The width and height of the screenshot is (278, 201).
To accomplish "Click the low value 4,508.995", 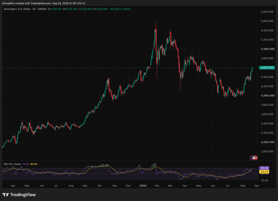I will pos(86,9).
